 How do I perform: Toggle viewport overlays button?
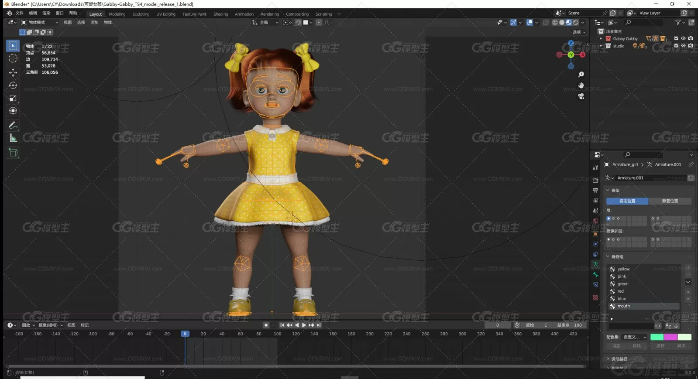(x=530, y=23)
